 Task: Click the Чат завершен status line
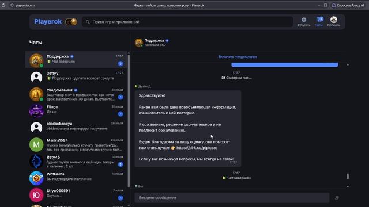tap(236, 178)
